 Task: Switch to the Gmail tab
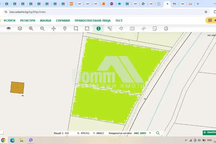tap(174, 4)
